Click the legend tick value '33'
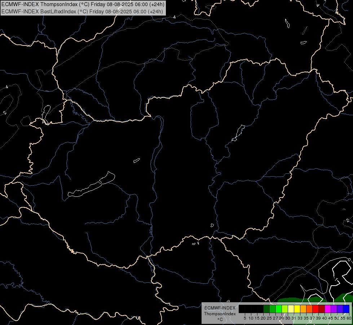 [x=300, y=318]
